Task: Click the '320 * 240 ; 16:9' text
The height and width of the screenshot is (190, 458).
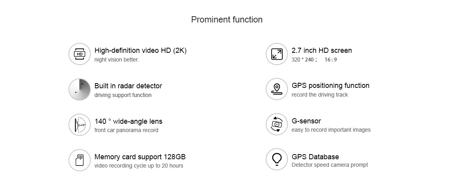Action: pyautogui.click(x=314, y=60)
